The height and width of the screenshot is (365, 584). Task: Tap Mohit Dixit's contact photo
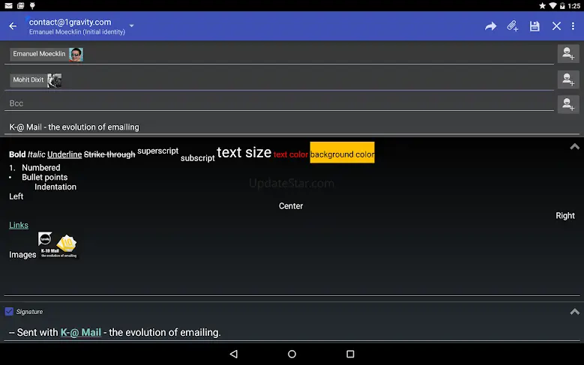[55, 80]
